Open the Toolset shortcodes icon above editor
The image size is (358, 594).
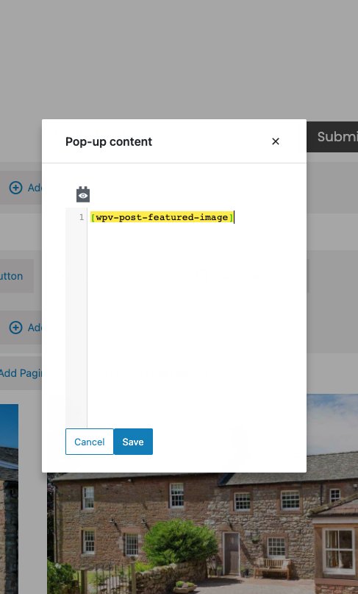pos(83,194)
